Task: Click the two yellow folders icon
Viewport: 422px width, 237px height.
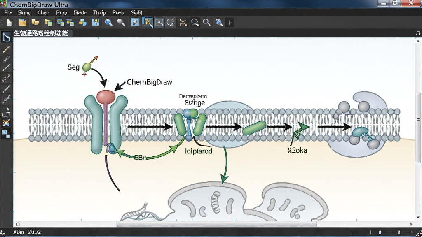Action: point(35,23)
